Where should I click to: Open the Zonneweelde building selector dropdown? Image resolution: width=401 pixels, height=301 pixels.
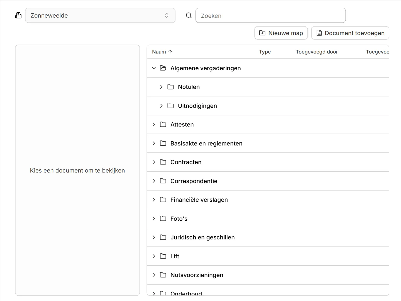(x=100, y=15)
